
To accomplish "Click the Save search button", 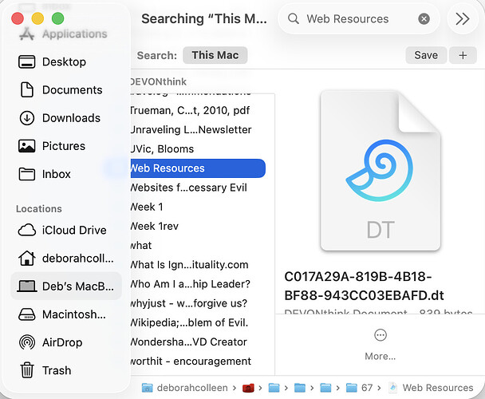I will coord(426,55).
